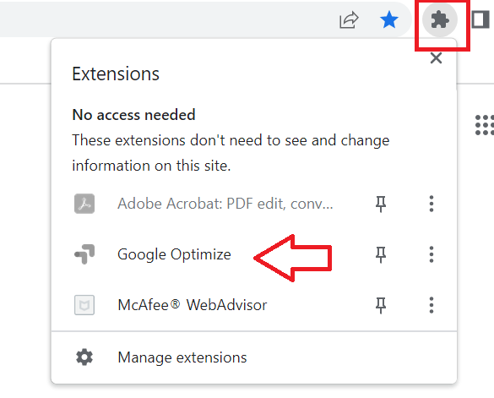
Task: Select the McAfee WebAdvisor entry
Action: click(193, 305)
